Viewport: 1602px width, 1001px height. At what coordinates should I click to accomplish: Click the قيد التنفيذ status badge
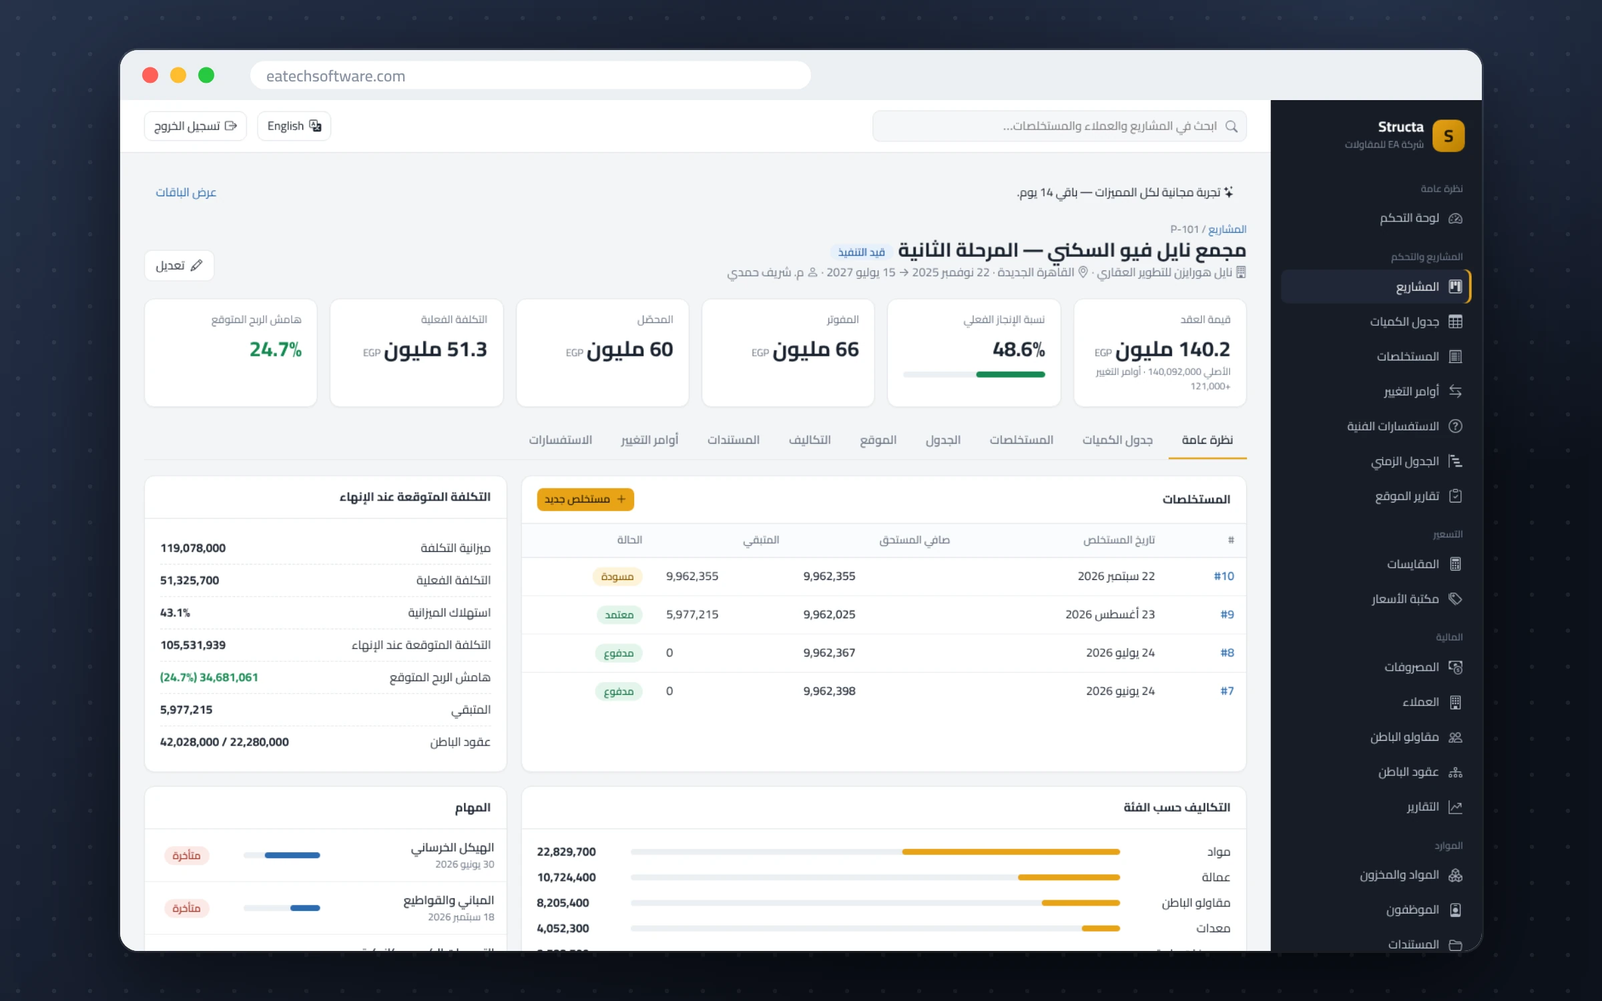(x=861, y=252)
